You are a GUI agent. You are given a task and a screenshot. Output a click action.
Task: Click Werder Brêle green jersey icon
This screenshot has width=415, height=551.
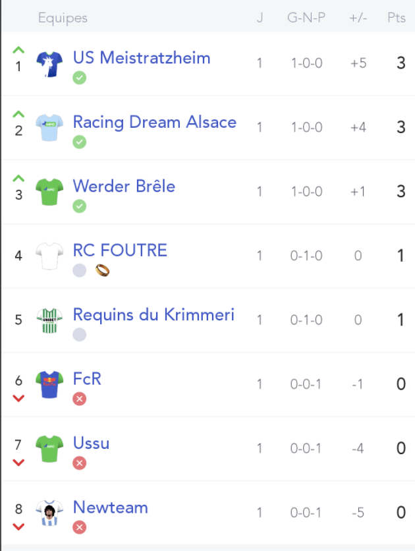[49, 192]
